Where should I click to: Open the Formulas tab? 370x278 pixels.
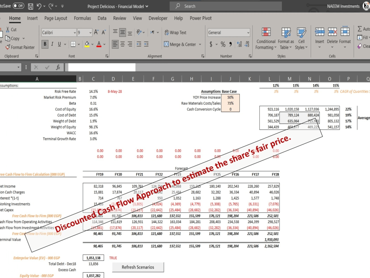[x=83, y=18]
